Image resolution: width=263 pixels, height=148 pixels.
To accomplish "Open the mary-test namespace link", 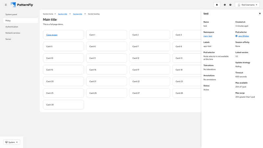I will pos(208,36).
